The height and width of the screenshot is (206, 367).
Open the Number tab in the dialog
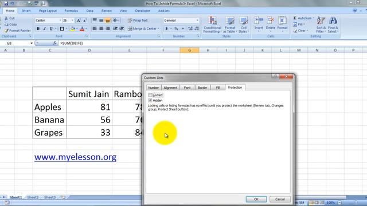[x=154, y=88]
